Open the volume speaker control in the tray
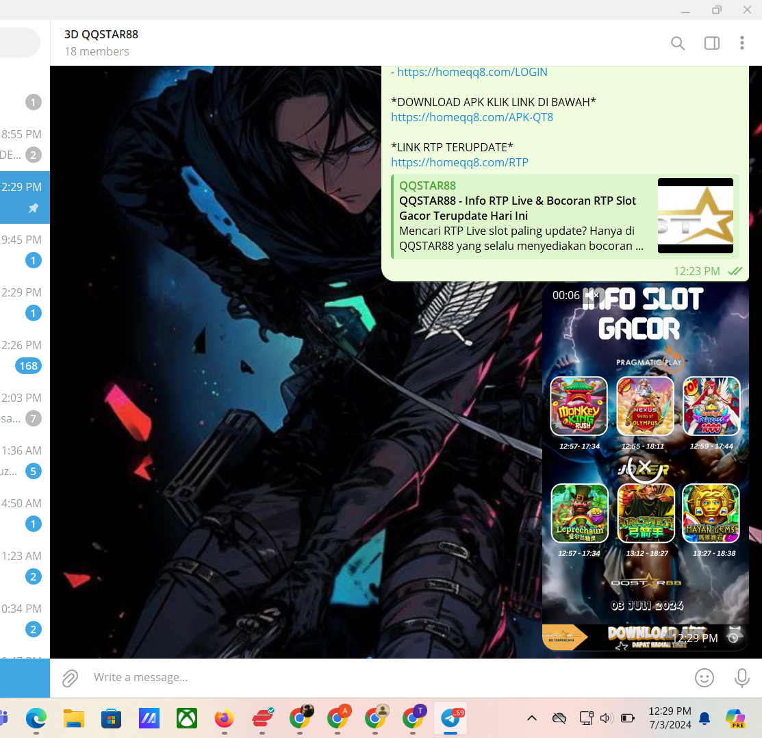Viewport: 762px width, 738px height. (606, 718)
